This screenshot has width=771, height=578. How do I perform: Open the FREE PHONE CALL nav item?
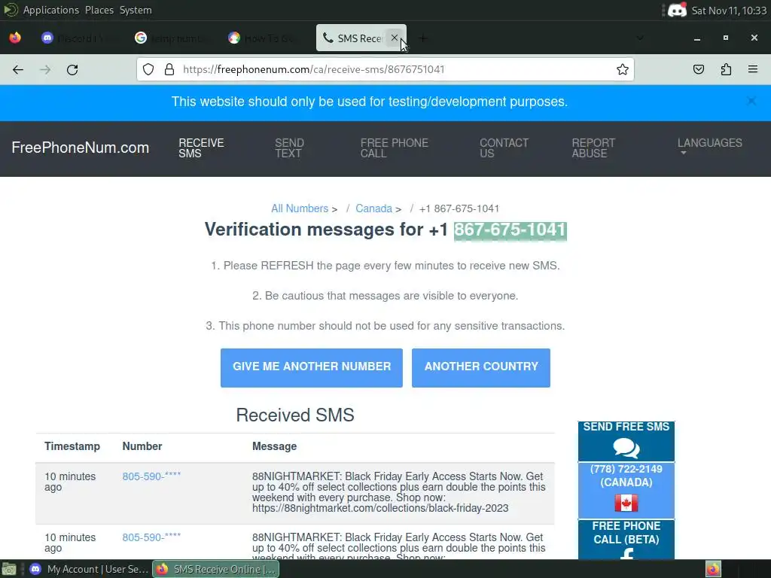pos(394,148)
